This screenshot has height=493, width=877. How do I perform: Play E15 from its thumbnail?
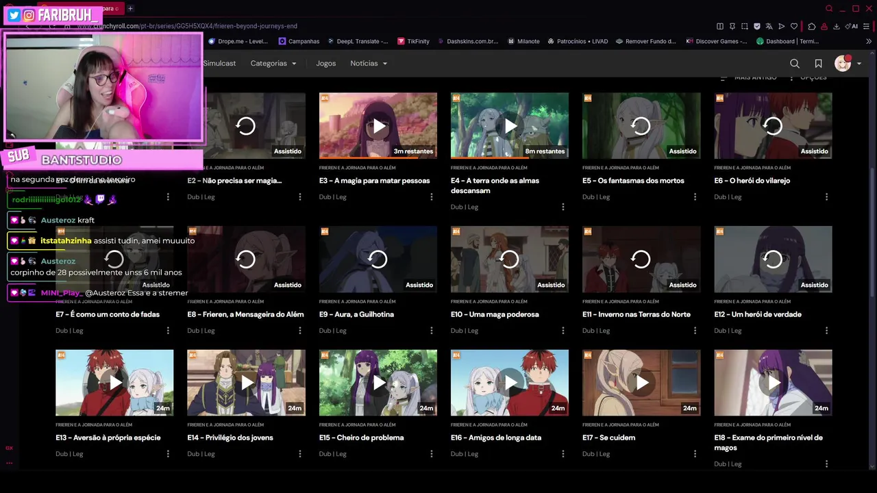coord(378,383)
